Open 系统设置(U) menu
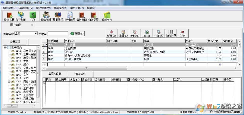Screen dimensions: 244x115 [10, 8]
